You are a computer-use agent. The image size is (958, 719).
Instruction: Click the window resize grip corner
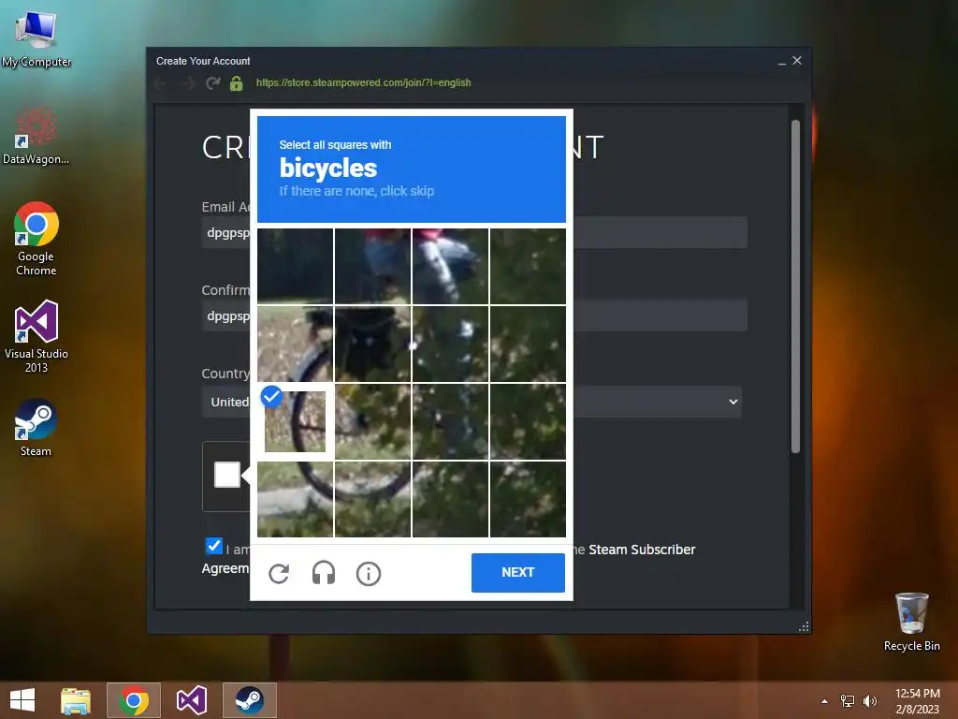(x=804, y=626)
